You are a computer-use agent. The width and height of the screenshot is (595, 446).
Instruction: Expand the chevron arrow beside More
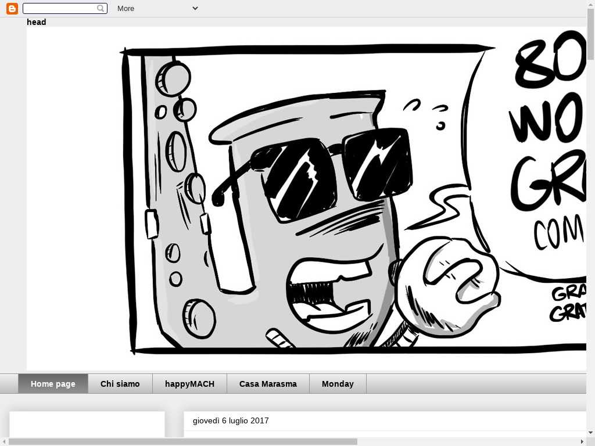pyautogui.click(x=195, y=8)
